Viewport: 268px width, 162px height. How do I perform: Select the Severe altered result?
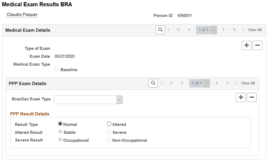pos(109,132)
